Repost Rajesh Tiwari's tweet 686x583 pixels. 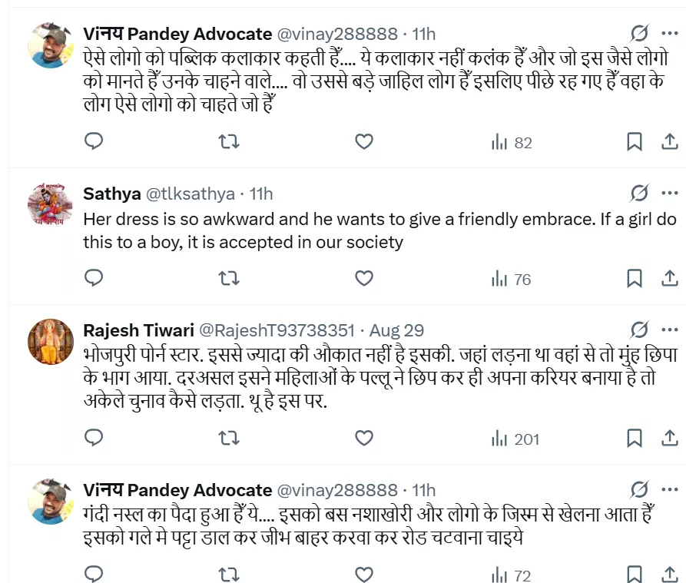click(x=229, y=439)
